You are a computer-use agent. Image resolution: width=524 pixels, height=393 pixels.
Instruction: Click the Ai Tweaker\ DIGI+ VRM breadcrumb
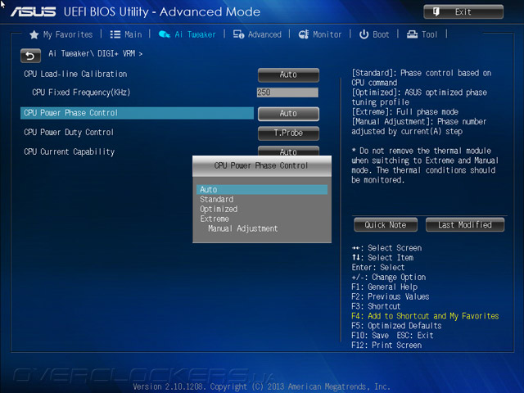tap(95, 53)
